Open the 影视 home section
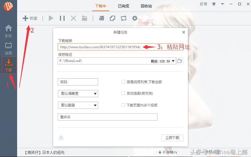This screenshot has height=157, width=251. 8,31
